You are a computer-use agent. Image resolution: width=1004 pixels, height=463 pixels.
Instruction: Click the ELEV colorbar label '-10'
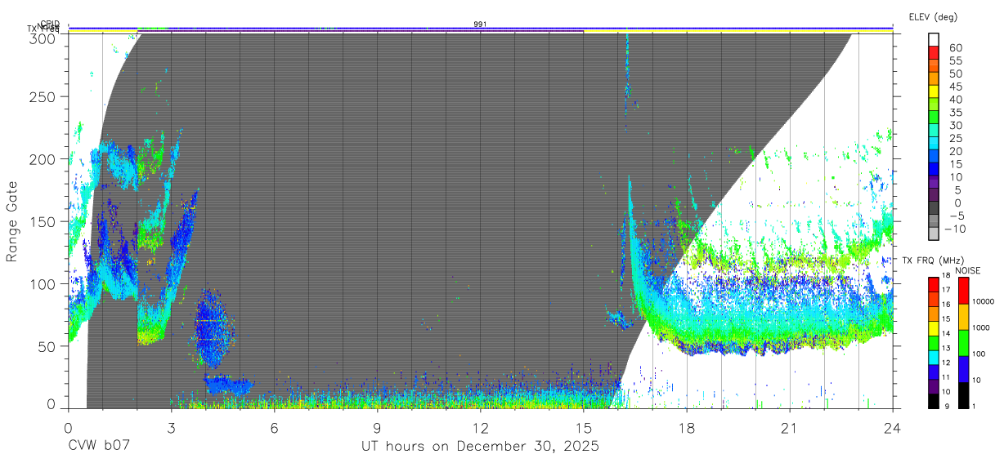click(x=953, y=229)
